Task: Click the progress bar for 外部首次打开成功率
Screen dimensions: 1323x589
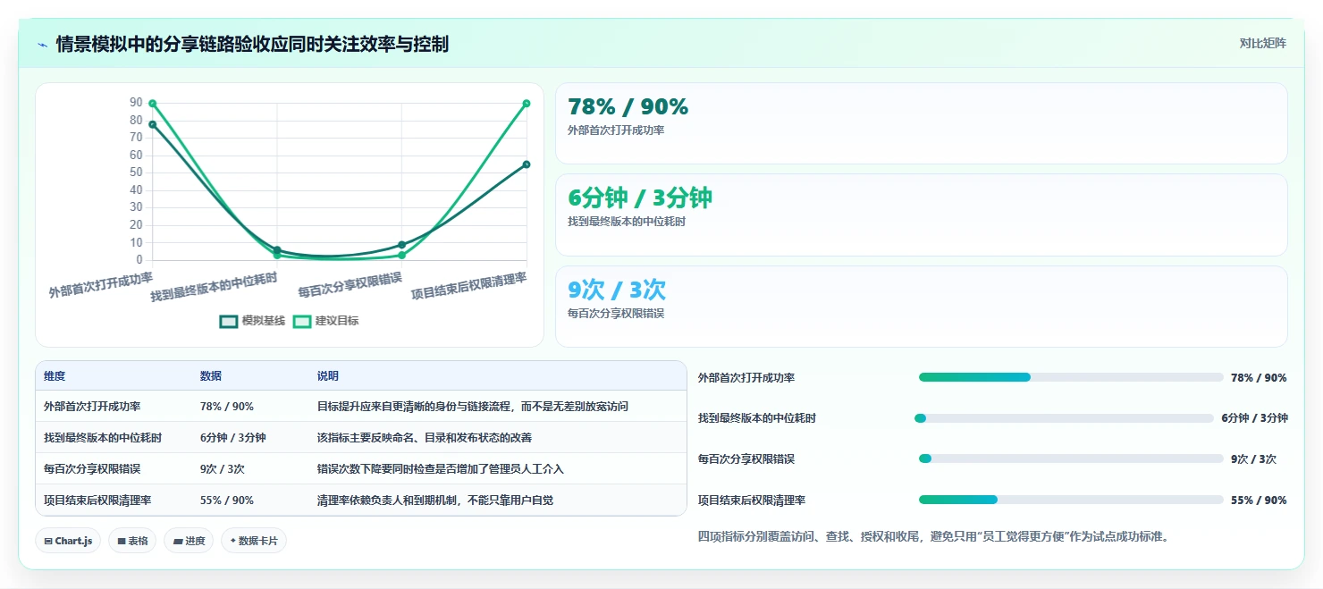Action: coord(1071,377)
